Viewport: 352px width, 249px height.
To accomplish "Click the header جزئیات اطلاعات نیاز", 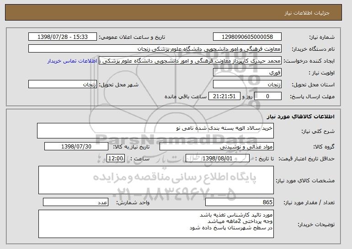I will pyautogui.click(x=307, y=13).
